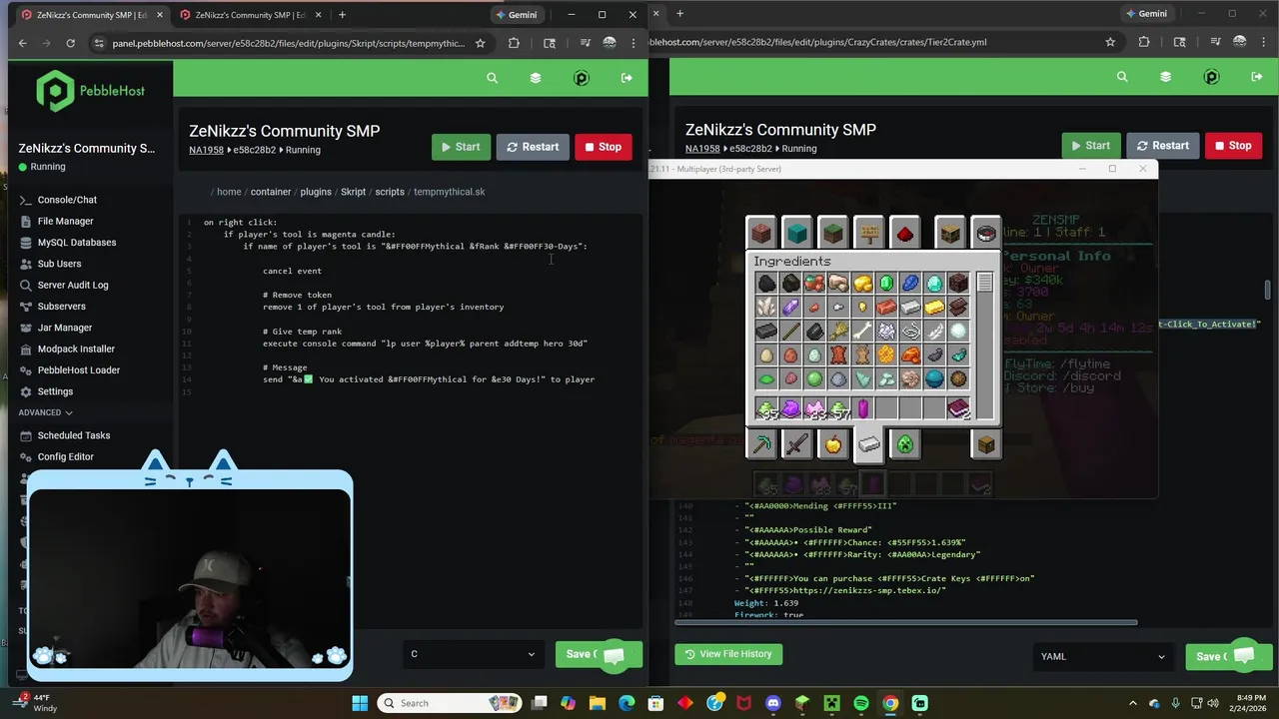
Task: Click Restart button in right Tier2Crate window
Action: 1163,145
